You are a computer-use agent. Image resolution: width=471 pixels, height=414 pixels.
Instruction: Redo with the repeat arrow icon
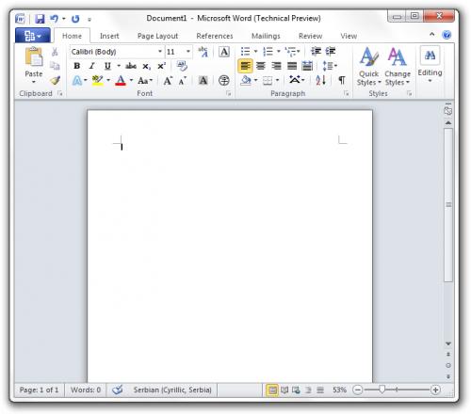tap(75, 19)
